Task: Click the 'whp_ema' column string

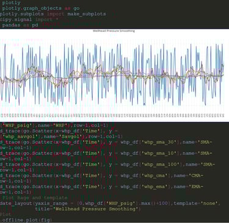Action: point(155,187)
